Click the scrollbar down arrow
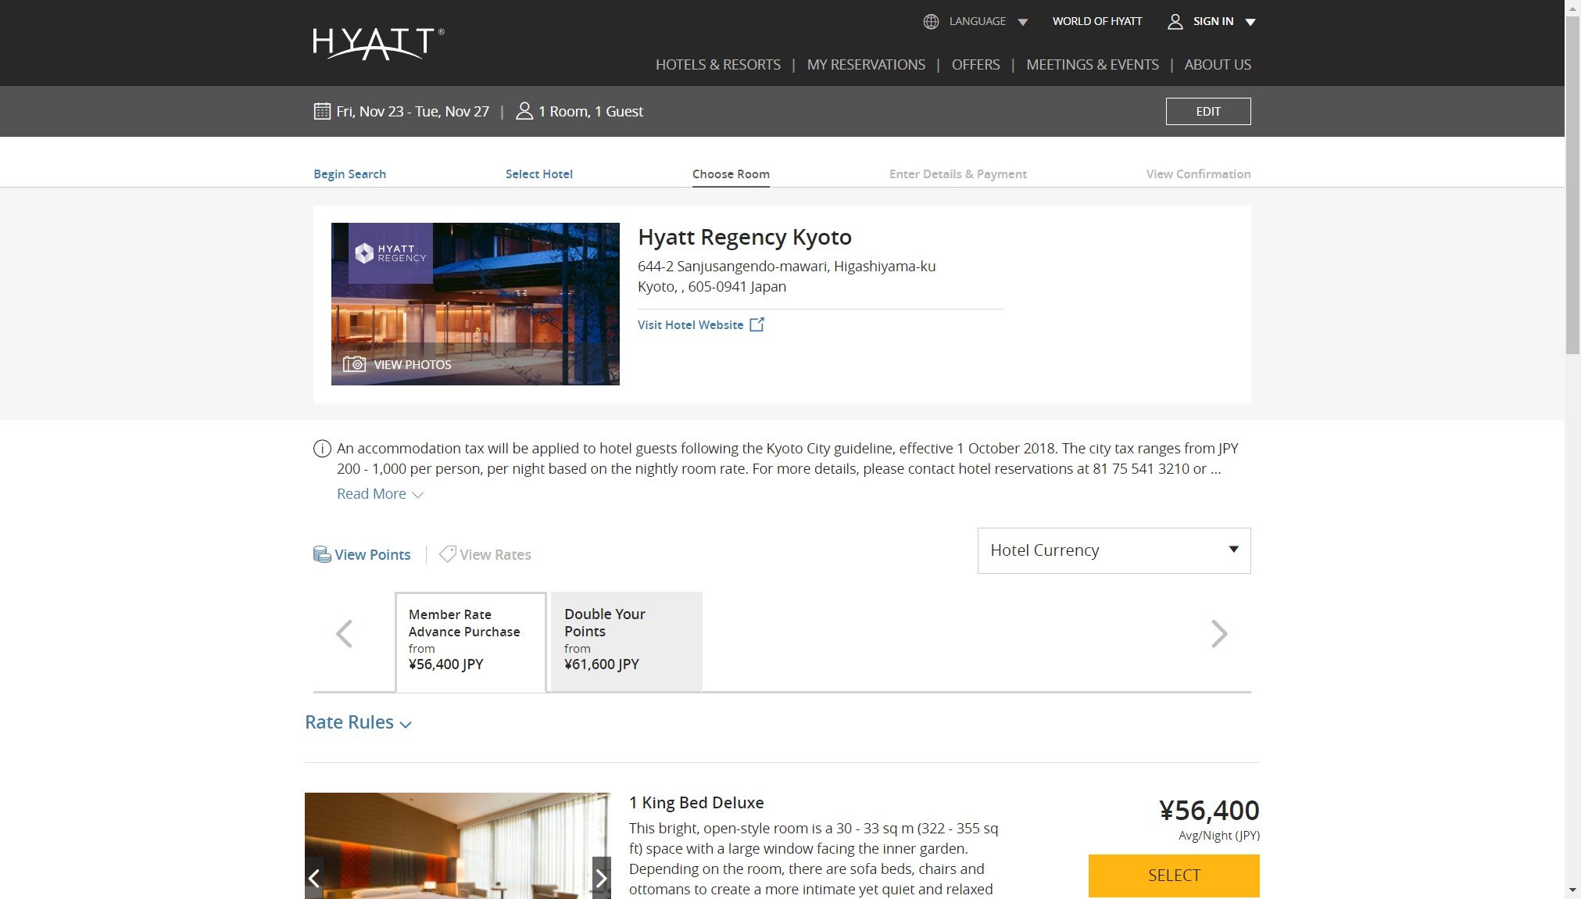Image resolution: width=1581 pixels, height=899 pixels. pos(1572,891)
